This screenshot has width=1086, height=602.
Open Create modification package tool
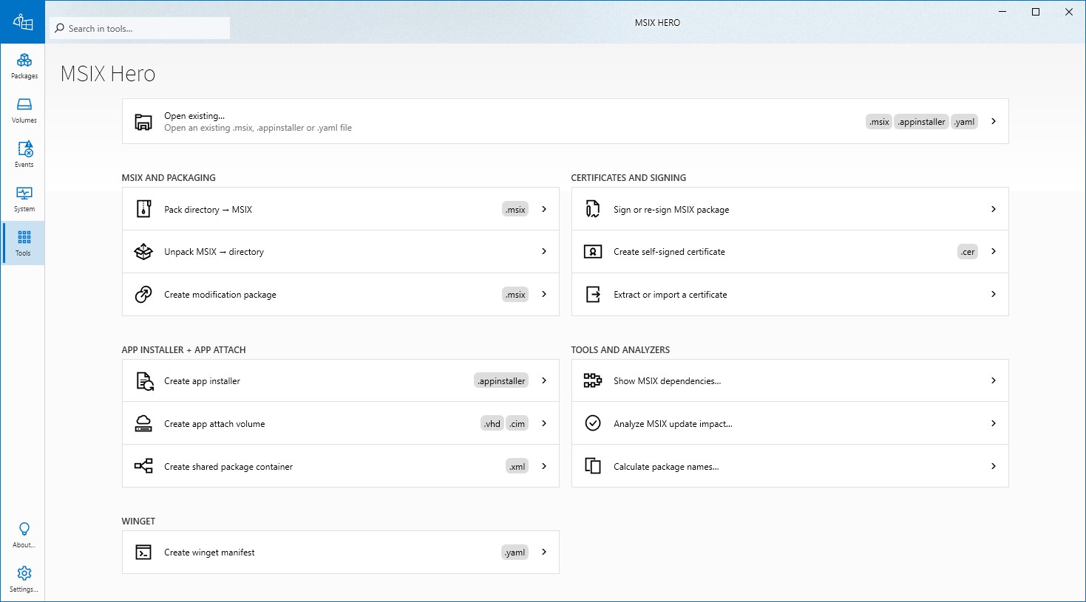220,295
